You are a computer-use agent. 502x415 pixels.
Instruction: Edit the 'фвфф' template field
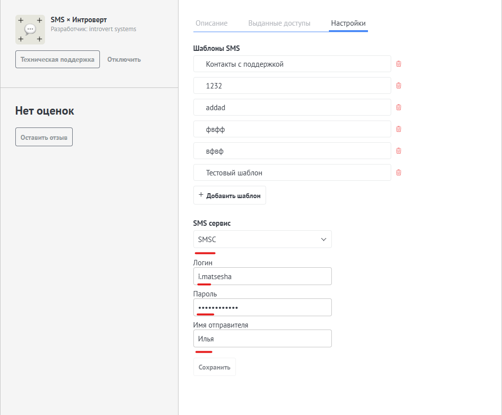click(292, 129)
